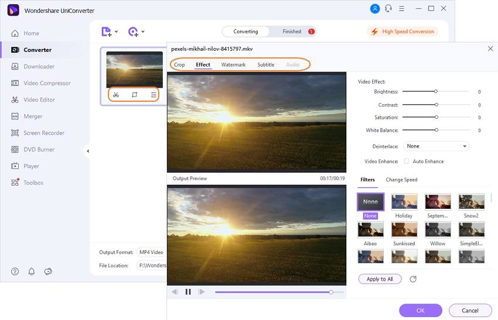
Task: Click the customer support headset icon
Action: click(388, 9)
